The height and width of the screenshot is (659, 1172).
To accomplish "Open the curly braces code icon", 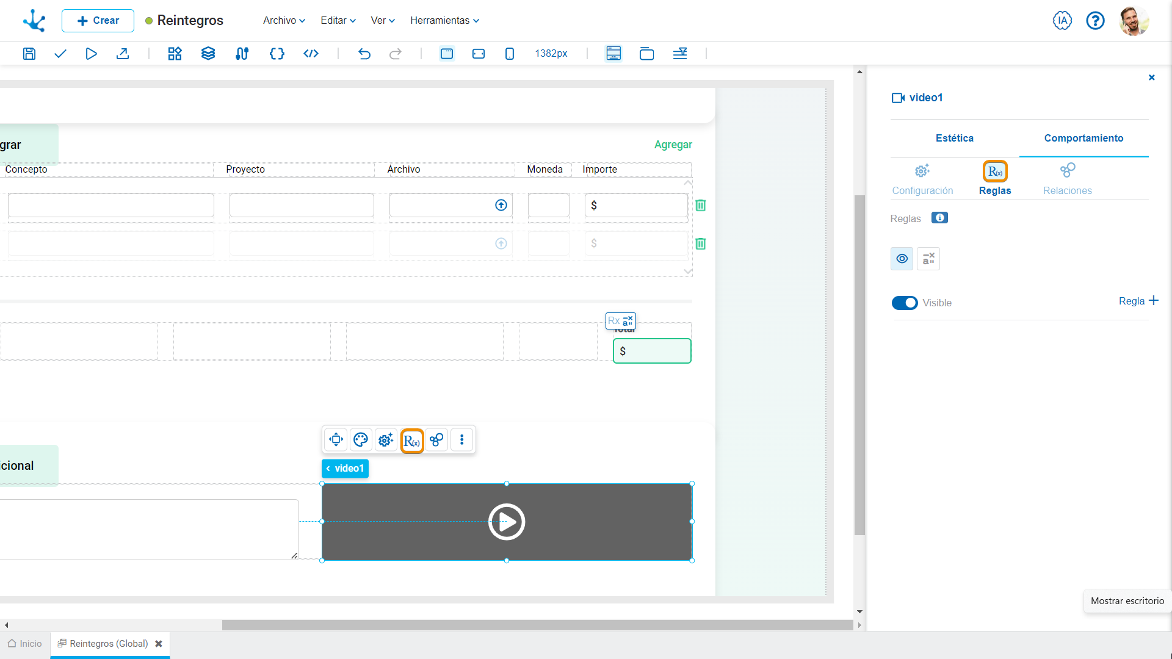I will coord(277,54).
